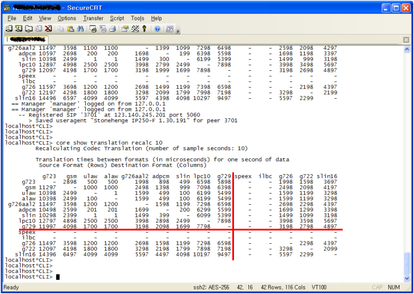Open Find using the binoculars icon
This screenshot has height=294, width=414.
(80, 28)
